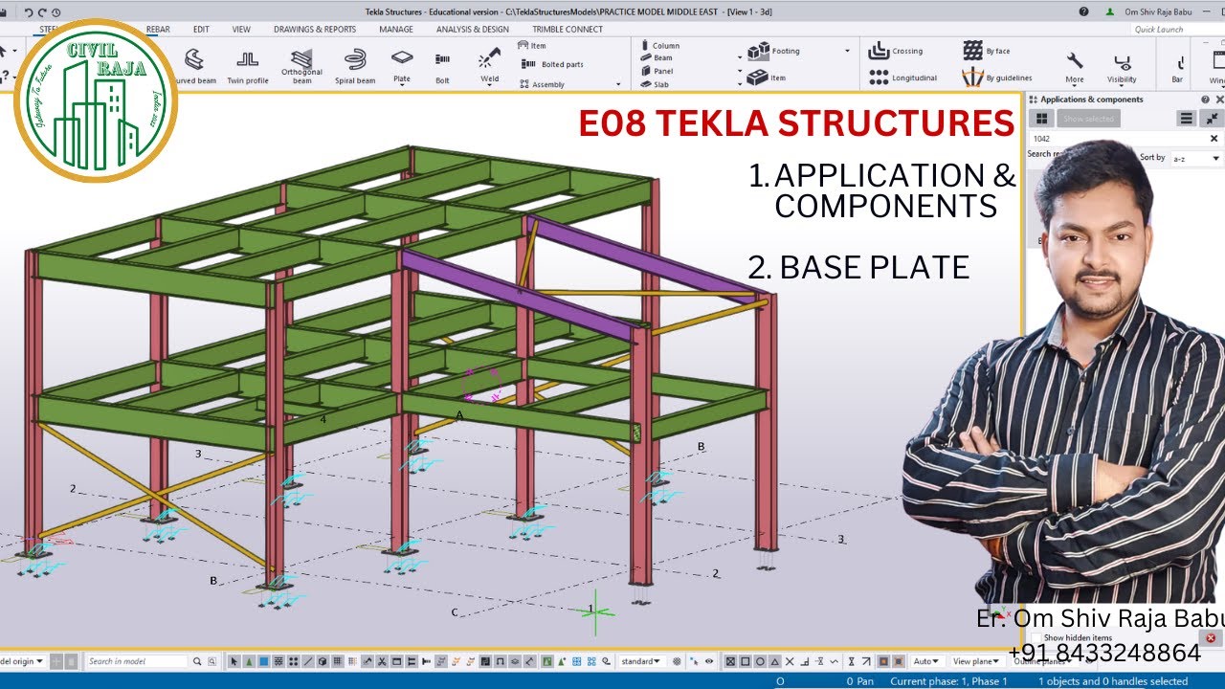Switch components panel to thumbnail grid view
This screenshot has height=689, width=1225.
point(1042,119)
